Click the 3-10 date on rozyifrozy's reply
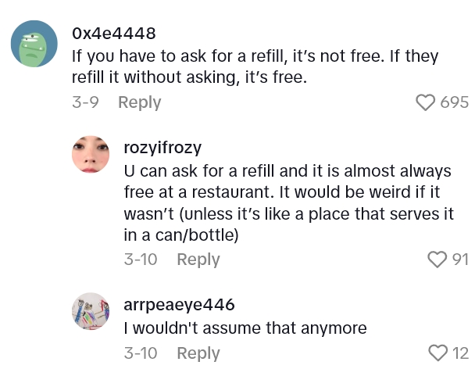This screenshot has width=475, height=376. (x=141, y=260)
